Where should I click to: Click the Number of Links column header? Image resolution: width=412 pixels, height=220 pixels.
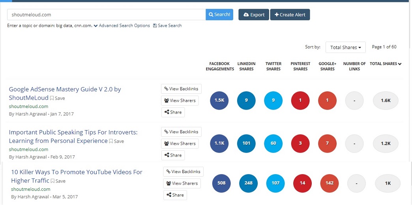click(x=354, y=66)
